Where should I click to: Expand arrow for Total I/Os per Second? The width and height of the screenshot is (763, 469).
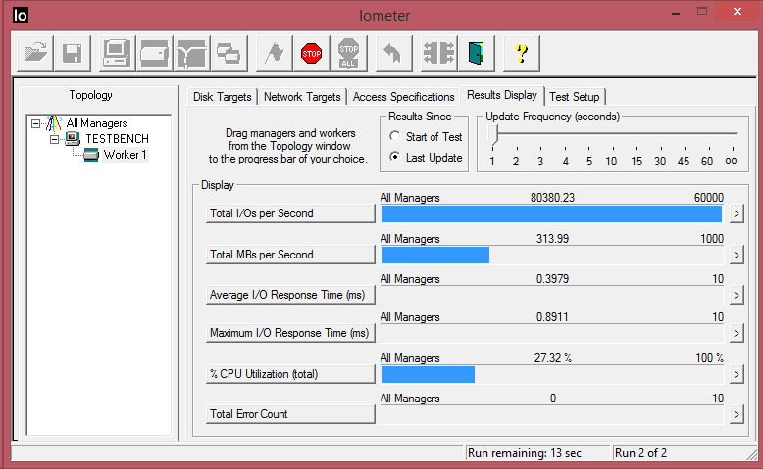tap(737, 213)
